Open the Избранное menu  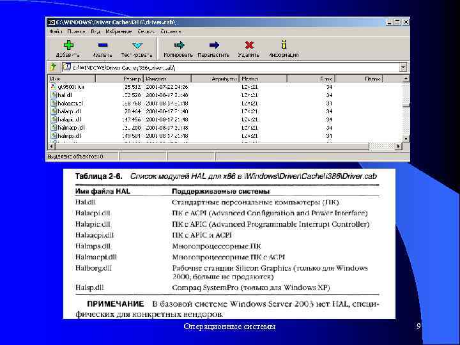(119, 31)
